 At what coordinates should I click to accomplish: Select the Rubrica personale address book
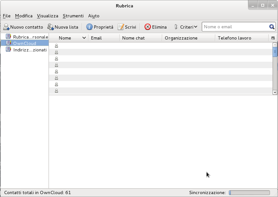[30, 37]
